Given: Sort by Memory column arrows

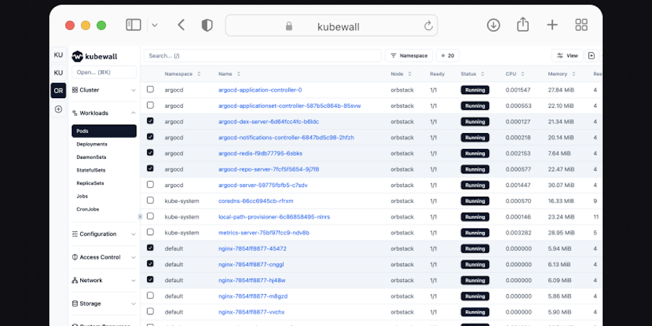Looking at the screenshot, I should coord(574,74).
